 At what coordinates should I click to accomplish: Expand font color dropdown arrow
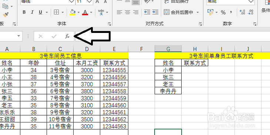[91, 13]
